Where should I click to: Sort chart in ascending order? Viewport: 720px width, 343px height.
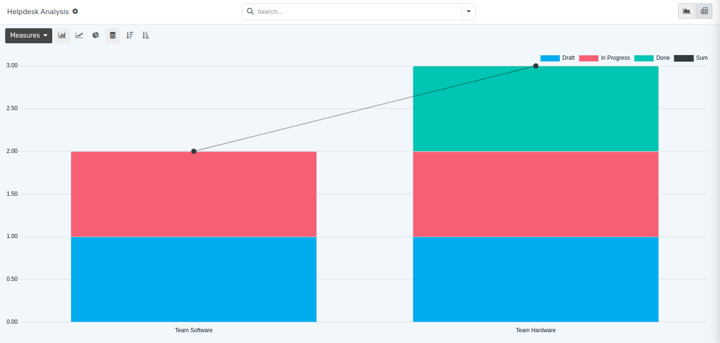[146, 35]
